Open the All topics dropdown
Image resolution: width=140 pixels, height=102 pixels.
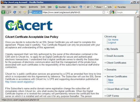click(89, 7)
